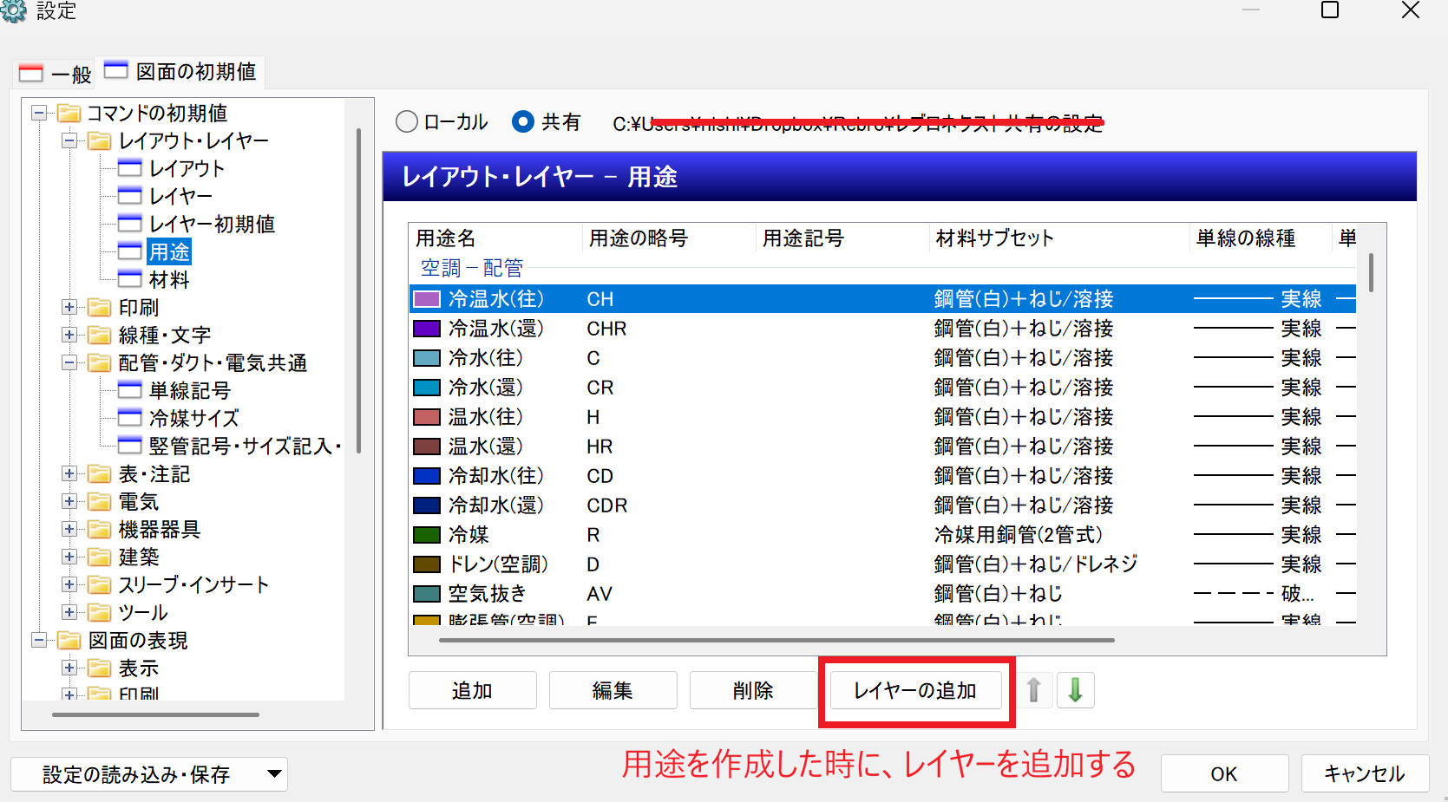Collapse the 配管・ダクト・電気共通 tree node
Screen dimensions: 1448x802
[x=69, y=362]
